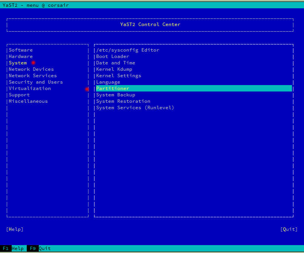Image resolution: width=304 pixels, height=253 pixels.
Task: Select the Hardware category
Action: (21, 56)
